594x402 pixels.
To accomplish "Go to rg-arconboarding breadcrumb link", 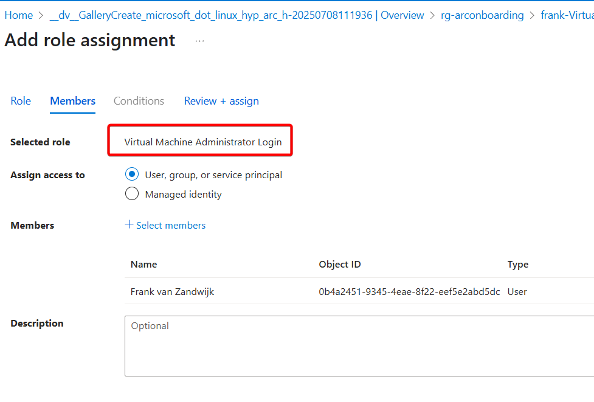I will (x=482, y=15).
